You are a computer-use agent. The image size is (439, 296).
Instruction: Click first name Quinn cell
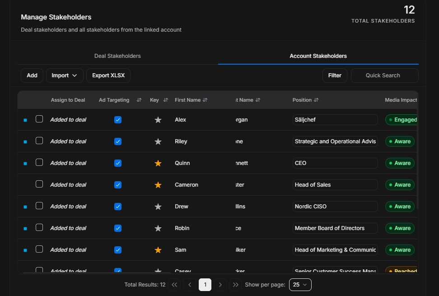click(x=182, y=163)
